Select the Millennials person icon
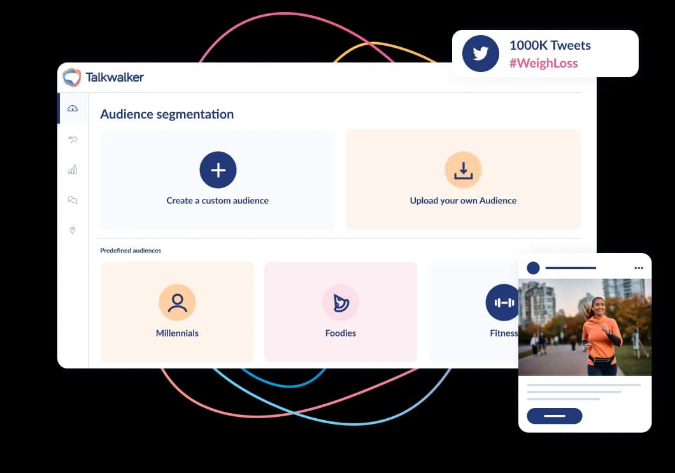 click(x=177, y=302)
